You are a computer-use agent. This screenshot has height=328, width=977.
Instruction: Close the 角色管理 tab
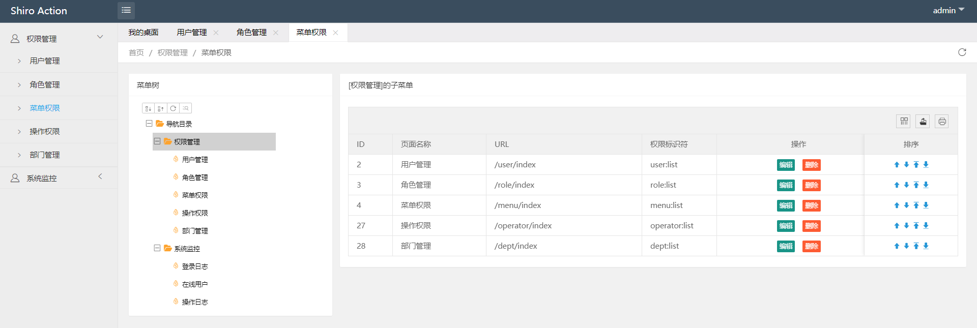point(276,33)
